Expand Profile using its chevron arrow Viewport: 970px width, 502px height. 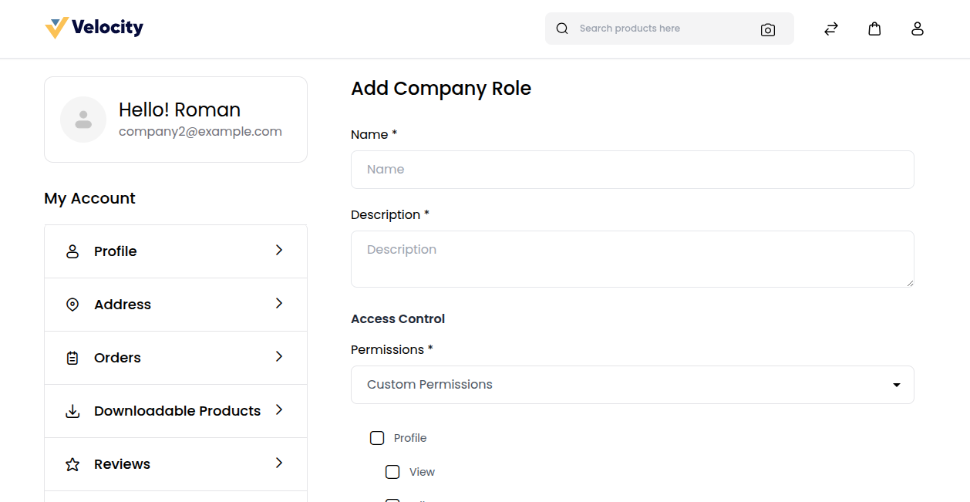click(x=279, y=251)
